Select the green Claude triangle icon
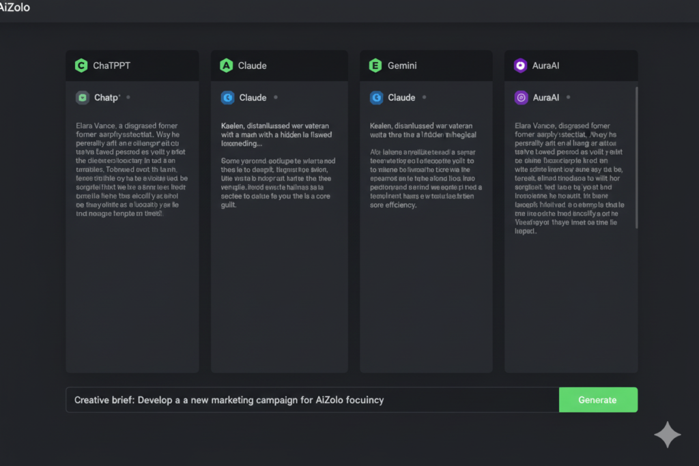 pos(227,65)
